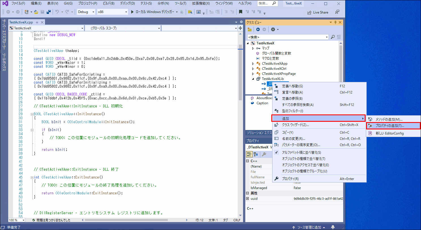Open the Class View search combo dropdown
Image resolution: width=421 pixels, height=230 pixels.
[x=327, y=37]
